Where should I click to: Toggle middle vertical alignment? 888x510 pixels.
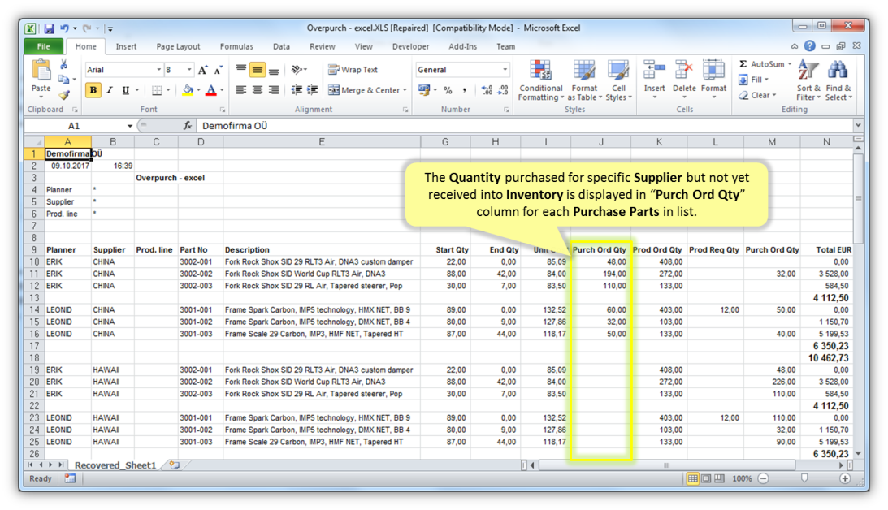[257, 70]
